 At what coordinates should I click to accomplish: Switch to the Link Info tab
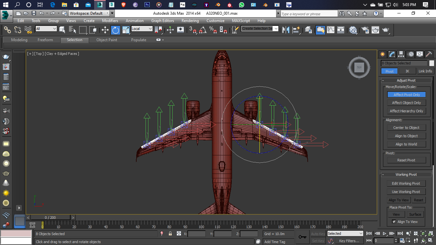(x=425, y=71)
